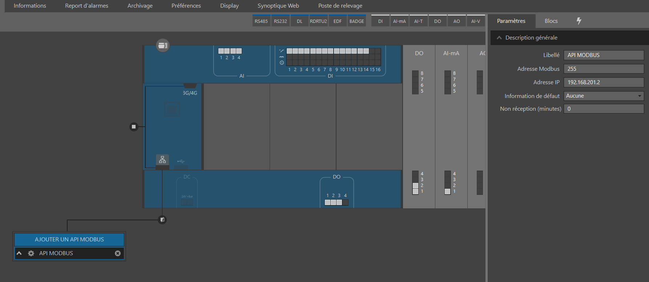Click the gear icon beside API MODBUS
Image resolution: width=649 pixels, height=282 pixels.
coord(31,253)
